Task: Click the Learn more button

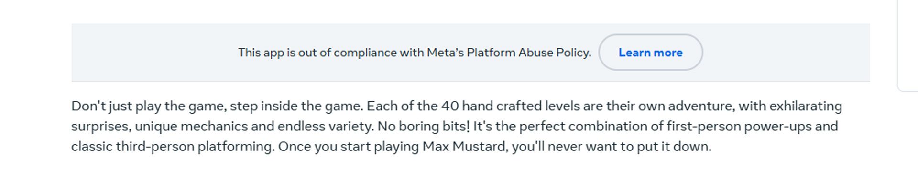Action: [650, 53]
